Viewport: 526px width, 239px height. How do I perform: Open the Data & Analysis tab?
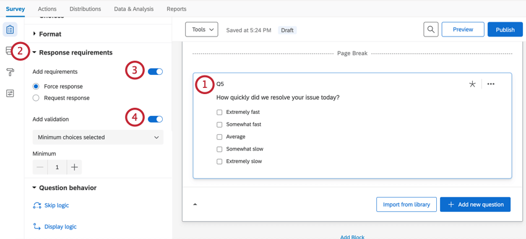[x=134, y=9]
